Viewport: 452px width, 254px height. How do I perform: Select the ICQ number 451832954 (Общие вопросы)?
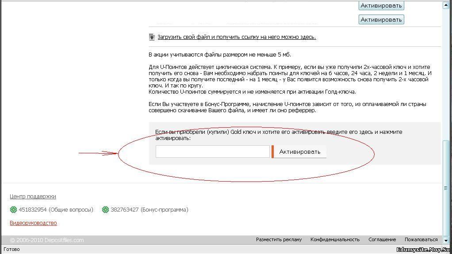click(56, 210)
